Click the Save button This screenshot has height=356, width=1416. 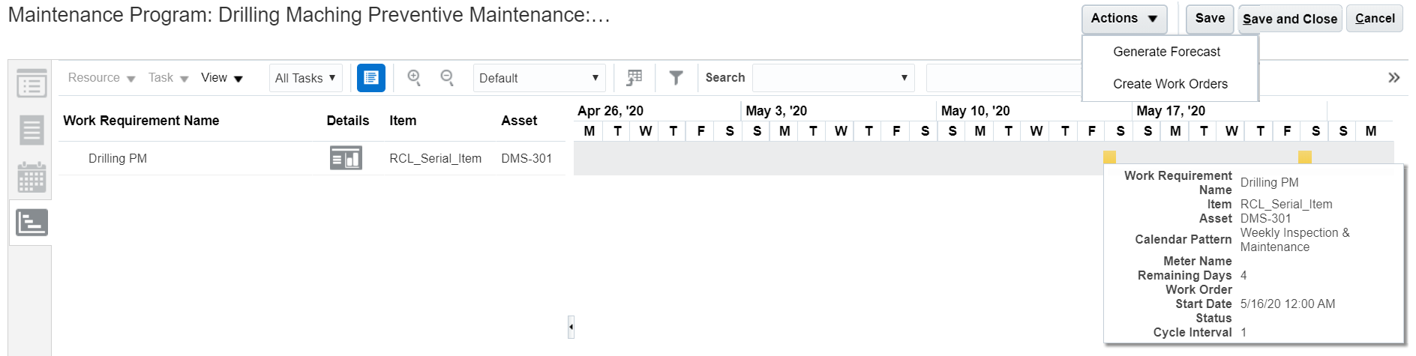(x=1210, y=19)
